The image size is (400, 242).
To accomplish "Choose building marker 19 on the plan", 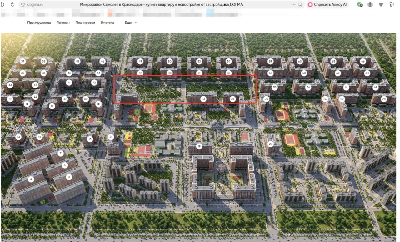I will [199, 146].
